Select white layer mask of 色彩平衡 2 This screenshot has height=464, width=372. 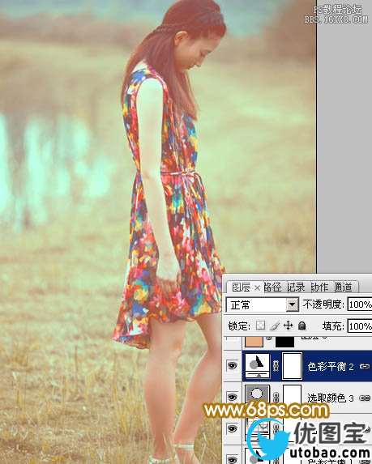coord(293,366)
